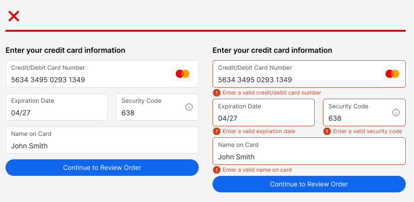Select the red-outlined Name on Card field
The image size is (414, 202).
click(309, 151)
